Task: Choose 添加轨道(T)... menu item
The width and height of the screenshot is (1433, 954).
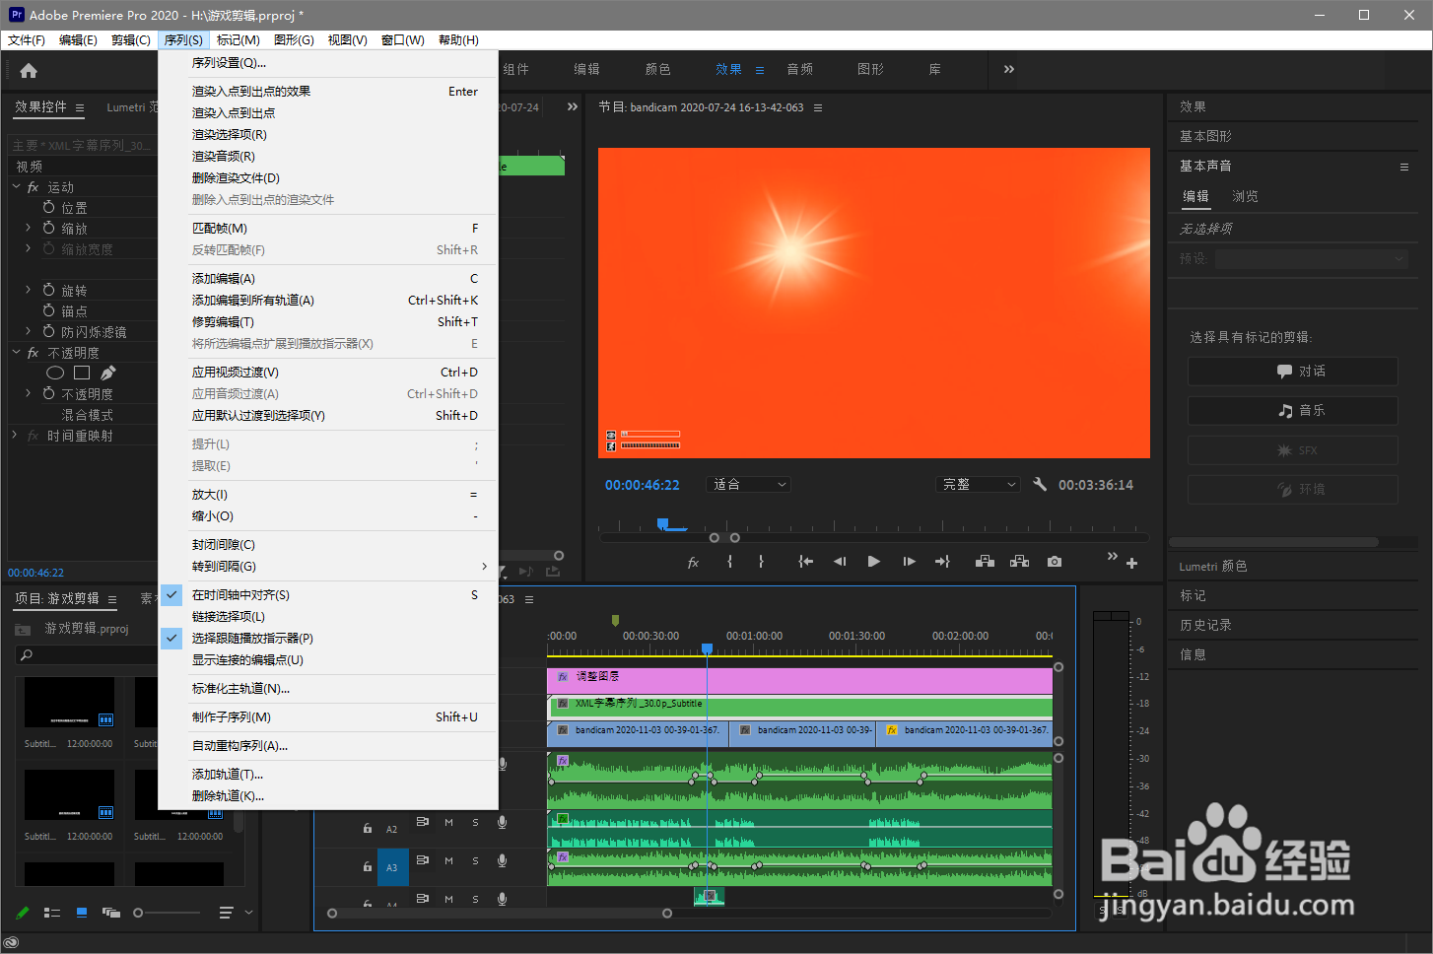Action: pyautogui.click(x=328, y=775)
